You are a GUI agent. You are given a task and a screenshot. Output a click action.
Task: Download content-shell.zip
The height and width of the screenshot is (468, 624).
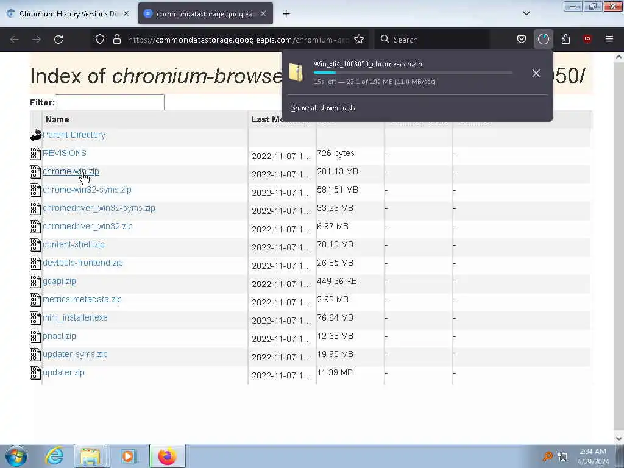click(x=74, y=245)
